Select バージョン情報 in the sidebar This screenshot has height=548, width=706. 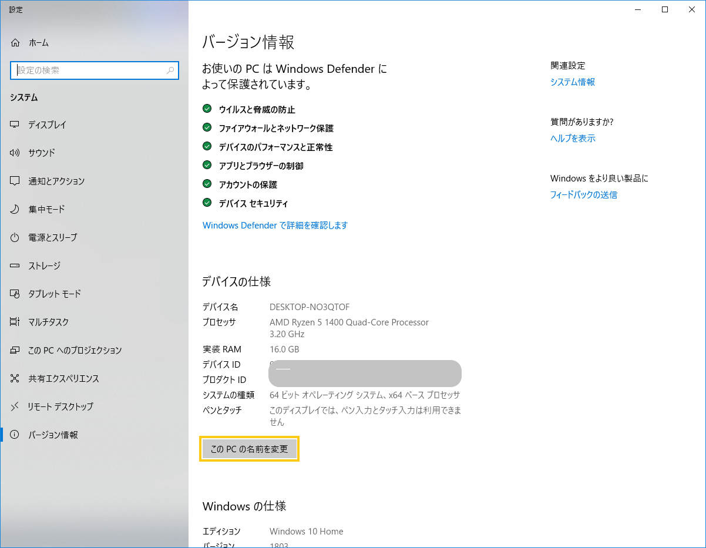click(x=94, y=435)
